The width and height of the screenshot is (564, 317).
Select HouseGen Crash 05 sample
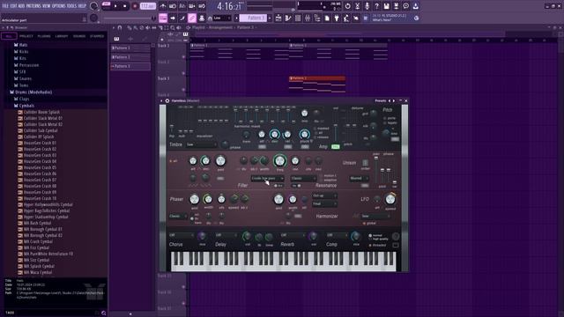(40, 167)
